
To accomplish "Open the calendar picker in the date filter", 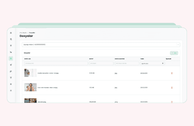I will coord(163,63).
